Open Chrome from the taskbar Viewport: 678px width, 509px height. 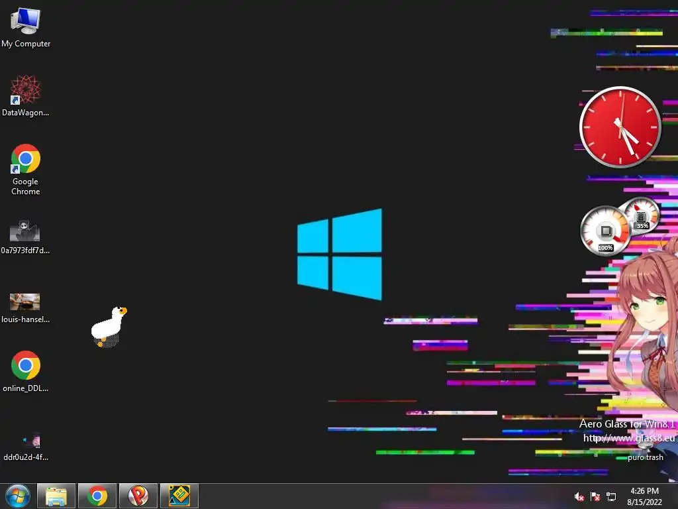(97, 496)
